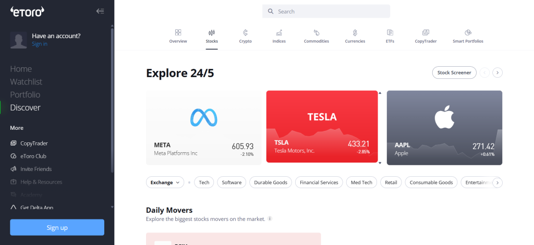Click the Get Delta App icon
The height and width of the screenshot is (245, 534).
(x=13, y=207)
